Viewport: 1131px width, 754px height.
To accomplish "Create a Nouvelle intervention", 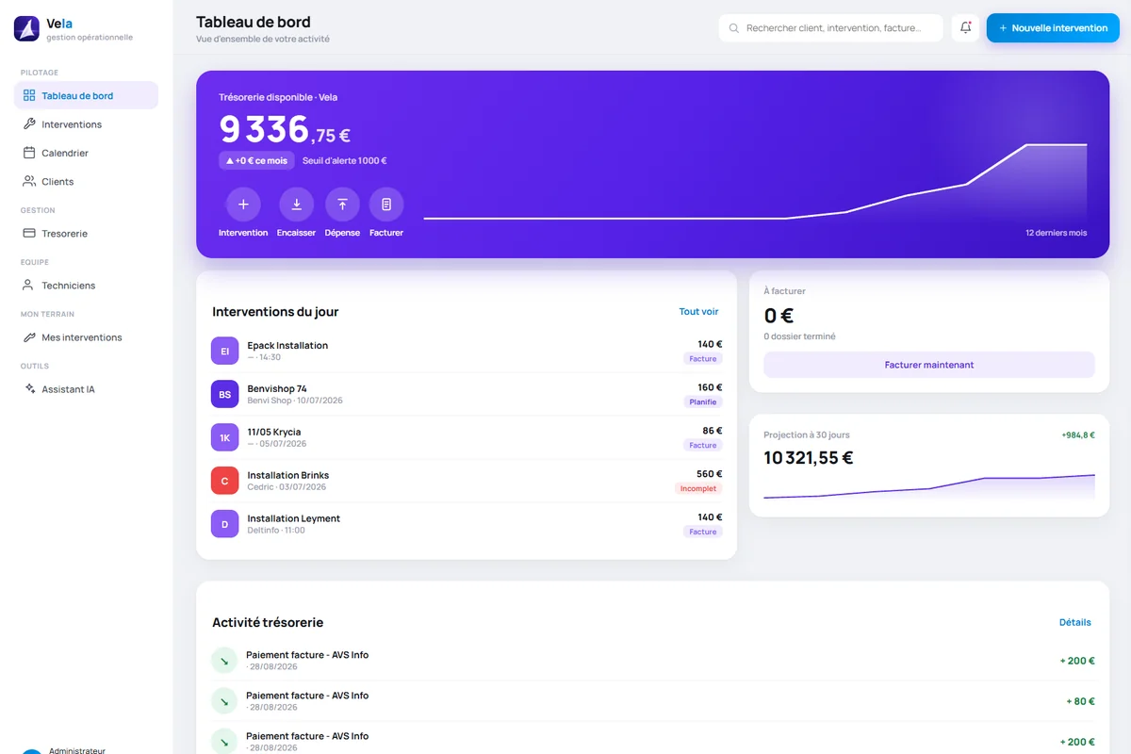I will (1053, 28).
